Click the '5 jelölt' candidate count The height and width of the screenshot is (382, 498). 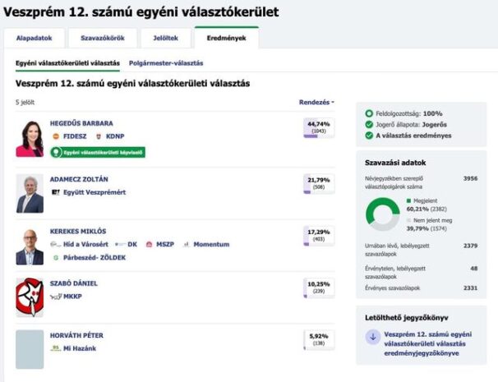point(25,102)
